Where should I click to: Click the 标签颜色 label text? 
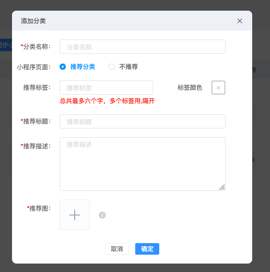(x=190, y=88)
